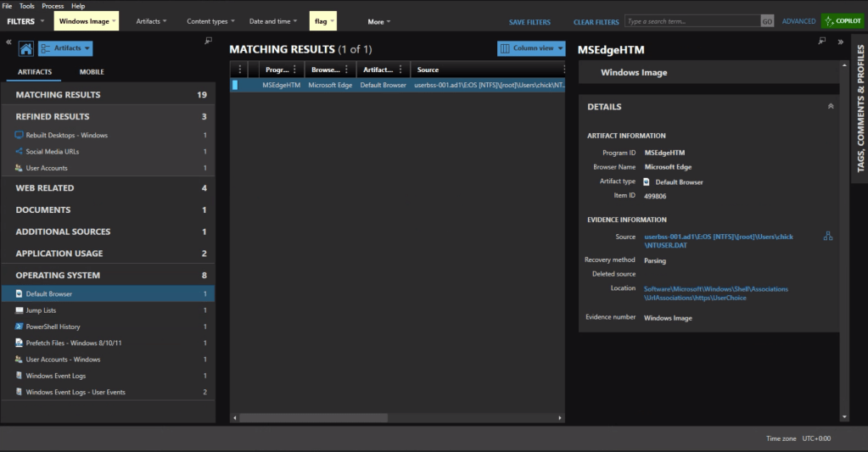Viewport: 868px width, 452px height.
Task: Select the PowerShell History artifact
Action: pyautogui.click(x=53, y=326)
